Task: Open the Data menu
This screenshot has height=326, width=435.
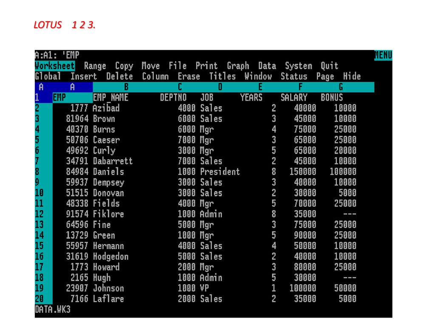Action: pos(267,66)
